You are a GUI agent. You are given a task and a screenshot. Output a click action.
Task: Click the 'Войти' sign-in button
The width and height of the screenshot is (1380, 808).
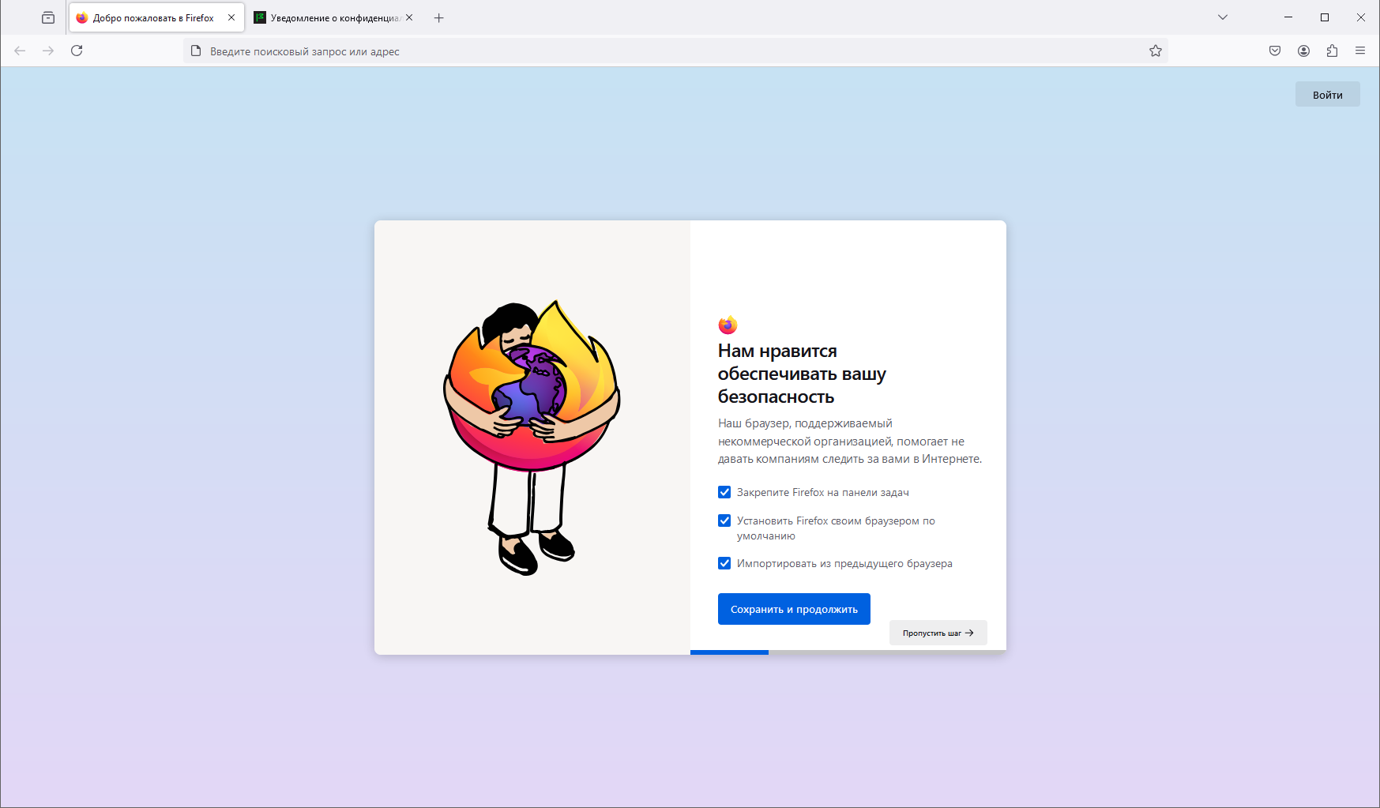pos(1328,95)
